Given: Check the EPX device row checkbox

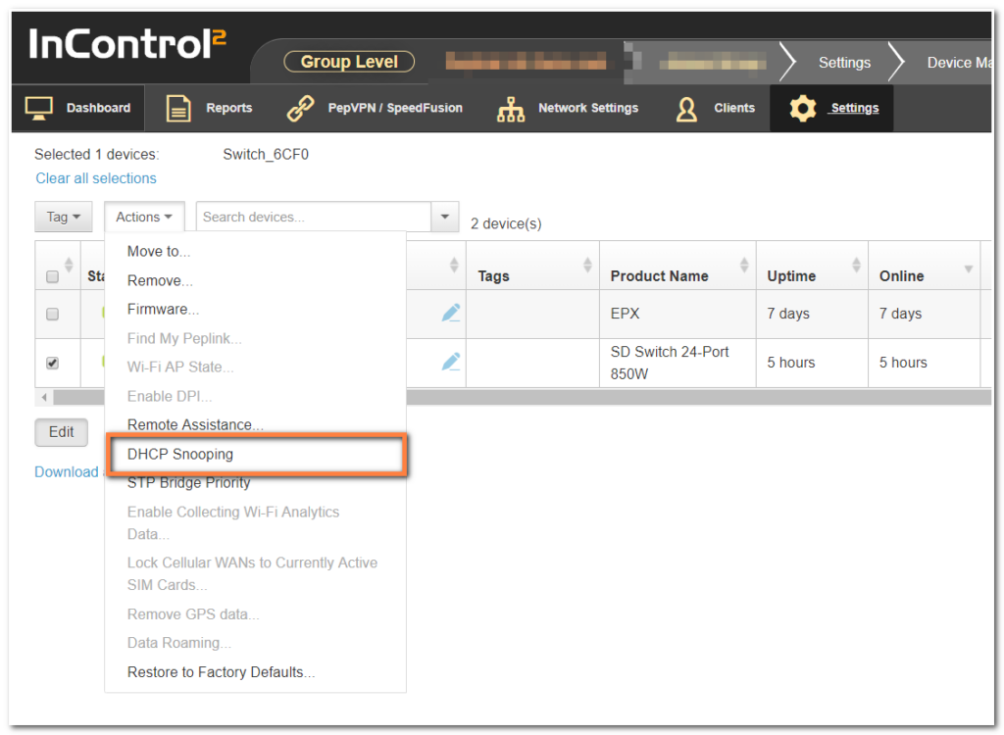Looking at the screenshot, I should pyautogui.click(x=53, y=314).
